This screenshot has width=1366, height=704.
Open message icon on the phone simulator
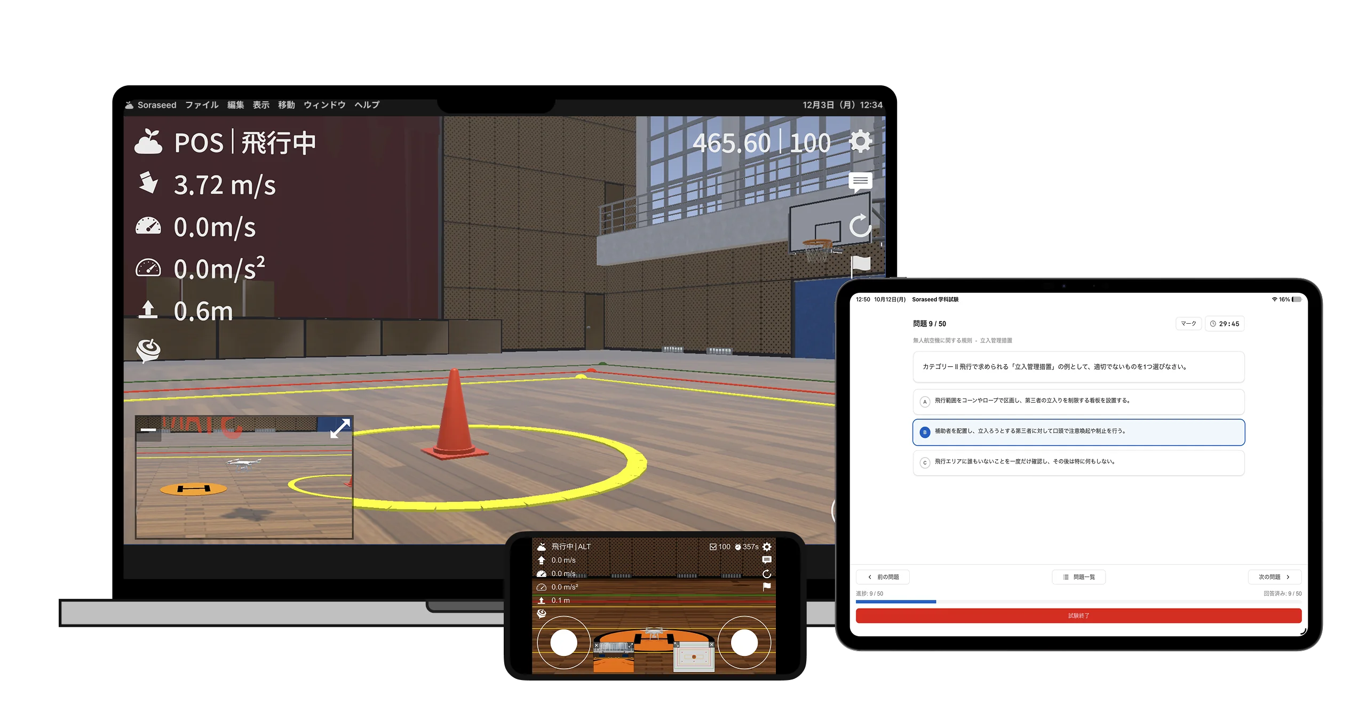[767, 560]
